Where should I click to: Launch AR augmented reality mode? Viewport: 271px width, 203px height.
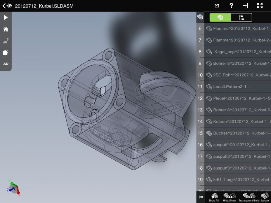tap(6, 64)
